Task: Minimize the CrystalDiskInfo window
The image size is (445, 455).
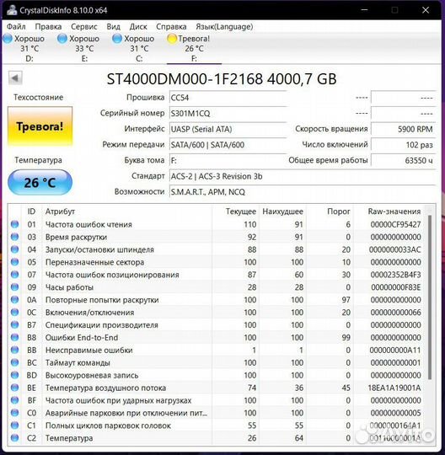Action: 365,10
